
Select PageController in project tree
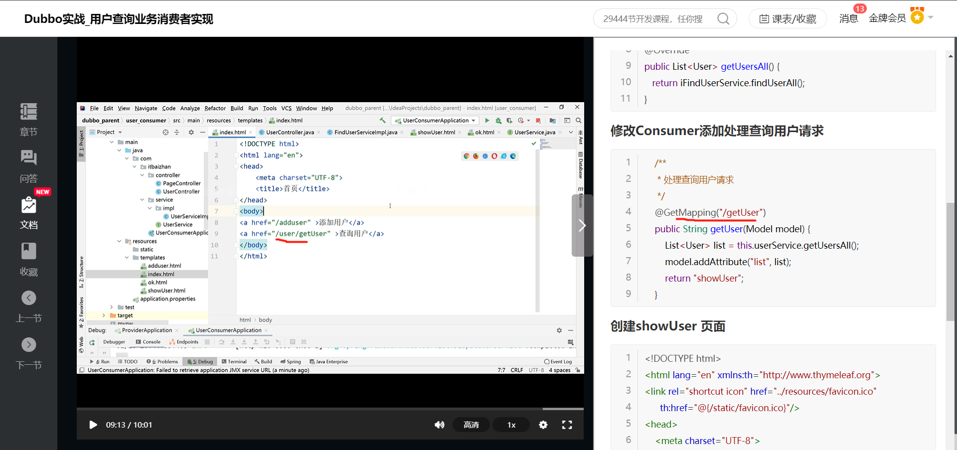point(178,183)
